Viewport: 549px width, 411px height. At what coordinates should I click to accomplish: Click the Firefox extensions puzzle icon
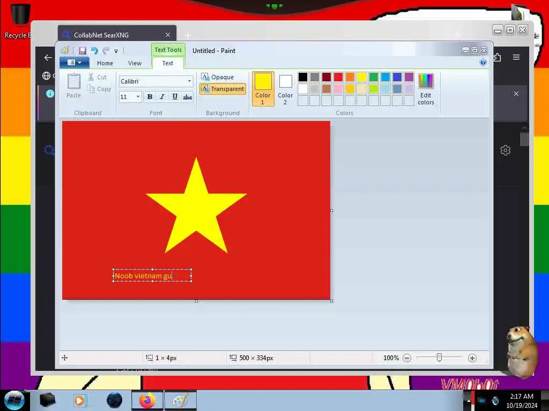click(x=497, y=57)
